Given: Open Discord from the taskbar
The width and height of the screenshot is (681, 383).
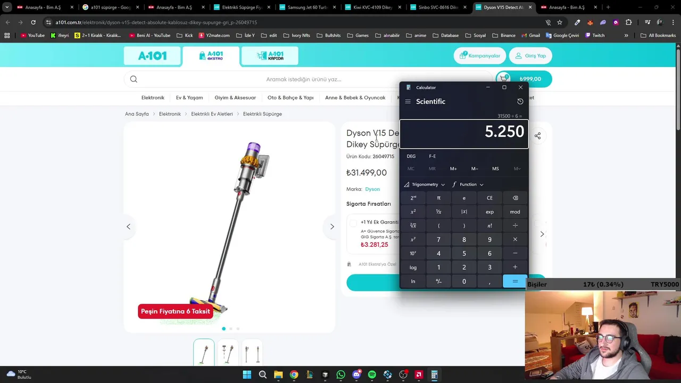Looking at the screenshot, I should point(356,374).
